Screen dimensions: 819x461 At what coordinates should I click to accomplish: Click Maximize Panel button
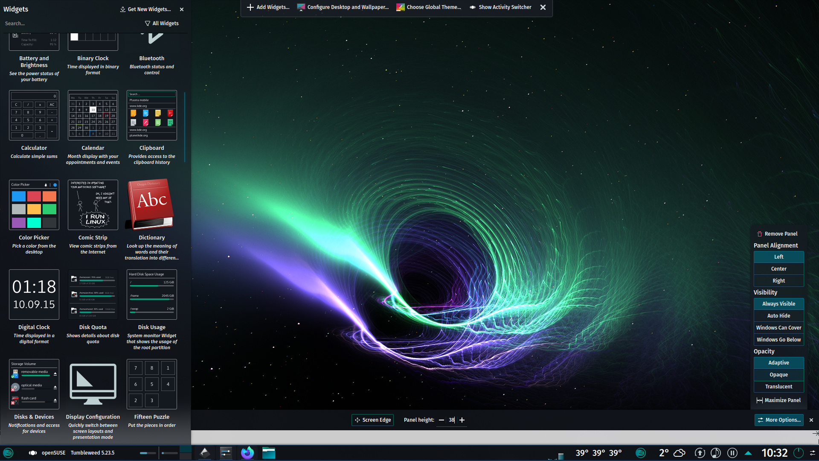click(x=778, y=400)
